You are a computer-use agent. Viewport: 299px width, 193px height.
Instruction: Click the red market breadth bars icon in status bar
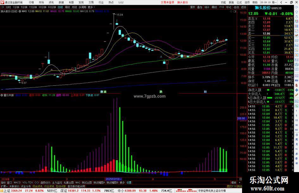186,191
